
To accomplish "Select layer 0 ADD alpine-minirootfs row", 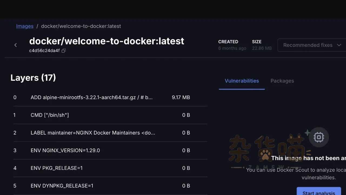I will (110, 97).
